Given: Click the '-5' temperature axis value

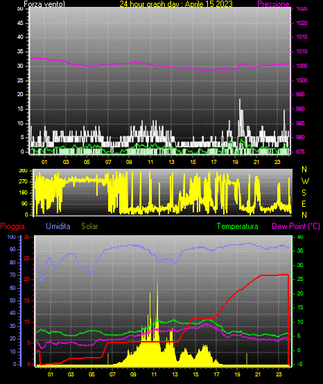Looking at the screenshot, I should coord(300,365).
